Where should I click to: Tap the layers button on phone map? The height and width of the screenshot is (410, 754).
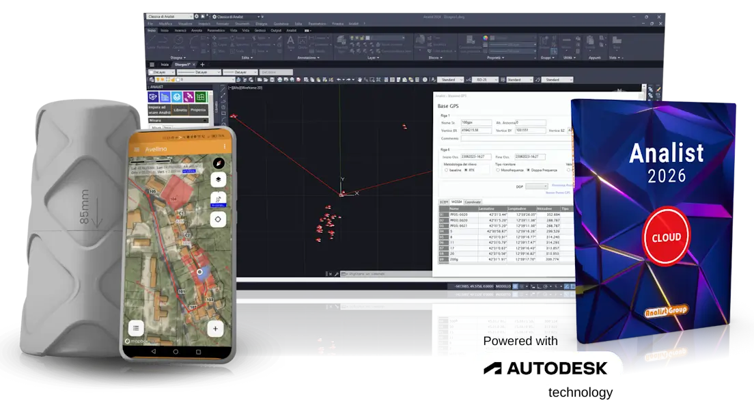coord(218,180)
